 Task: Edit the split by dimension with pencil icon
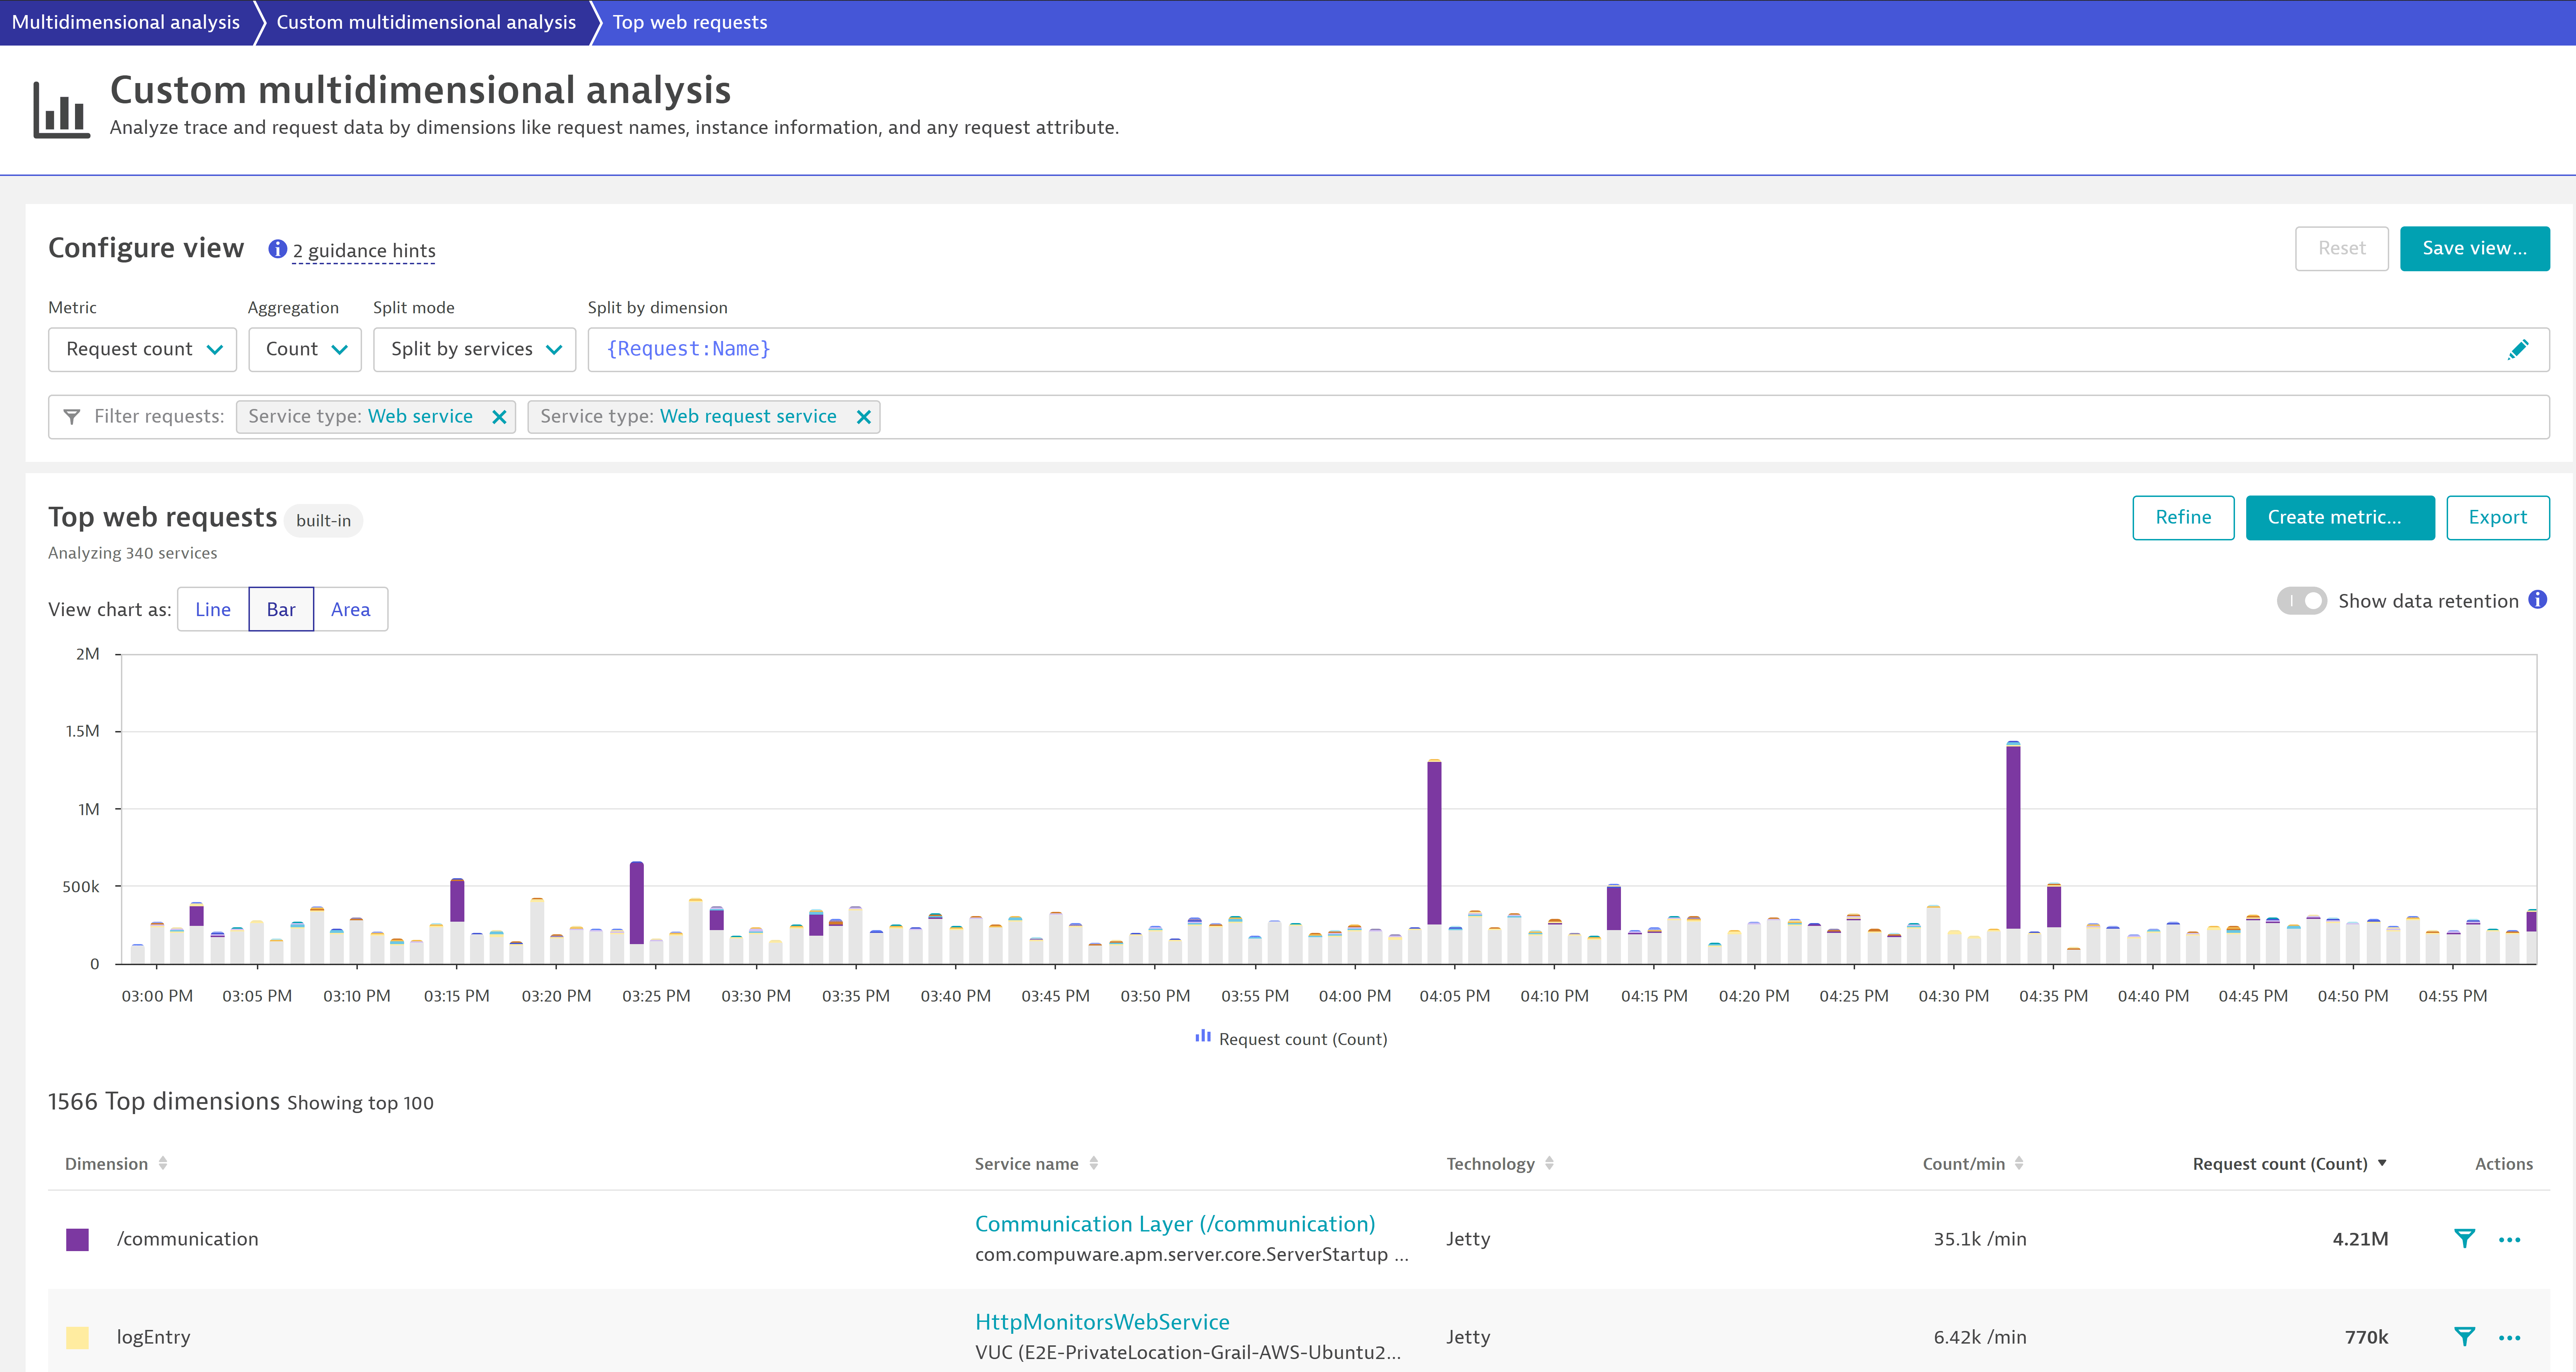[2518, 349]
